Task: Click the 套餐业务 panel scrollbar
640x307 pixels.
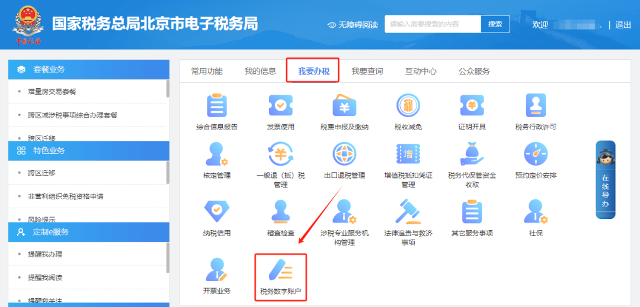Action: pos(168,89)
